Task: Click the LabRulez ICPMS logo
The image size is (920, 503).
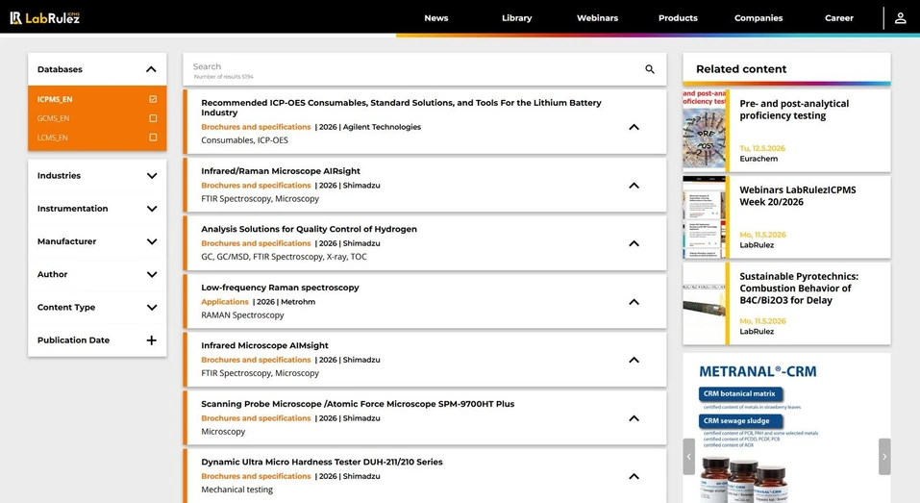Action: pyautogui.click(x=44, y=17)
